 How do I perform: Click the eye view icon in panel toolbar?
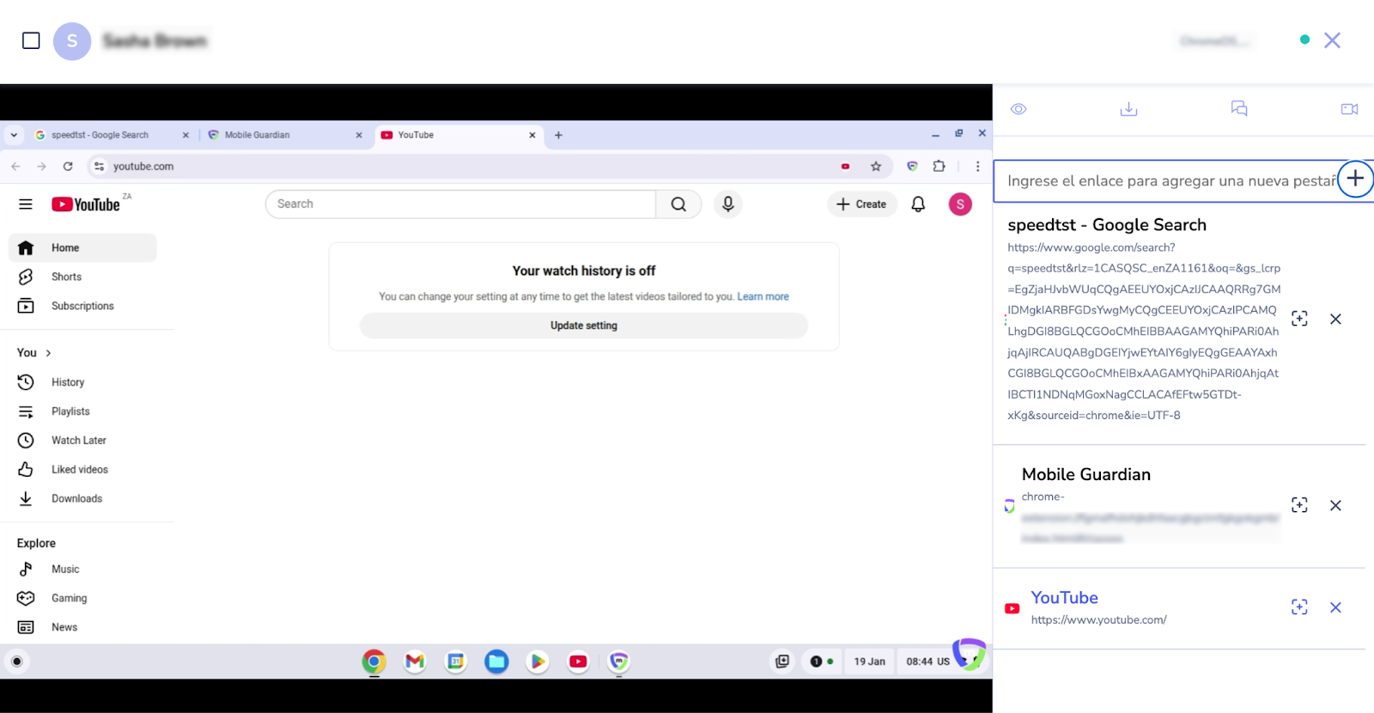point(1018,109)
